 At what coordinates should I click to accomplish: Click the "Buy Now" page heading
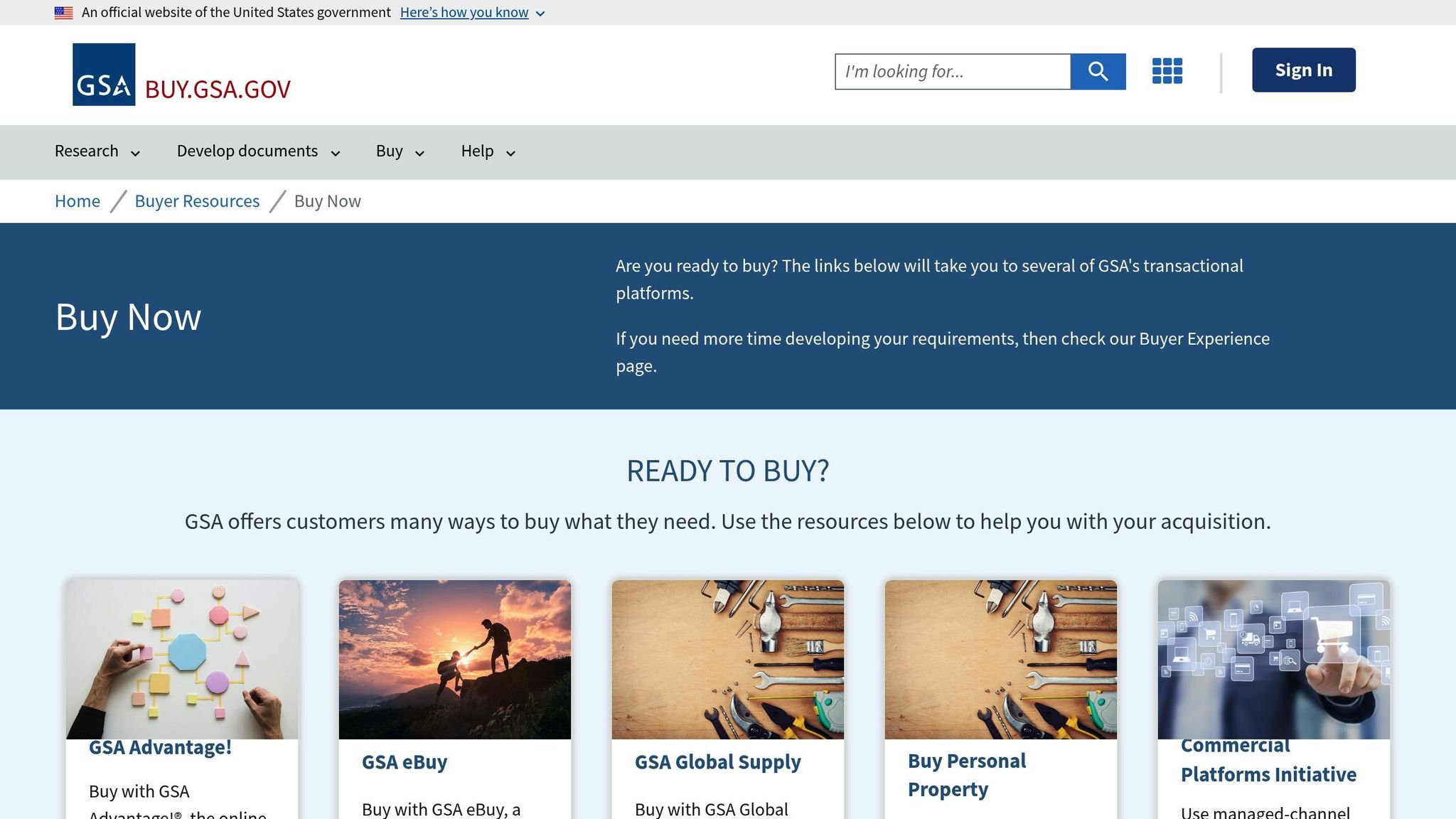coord(129,317)
